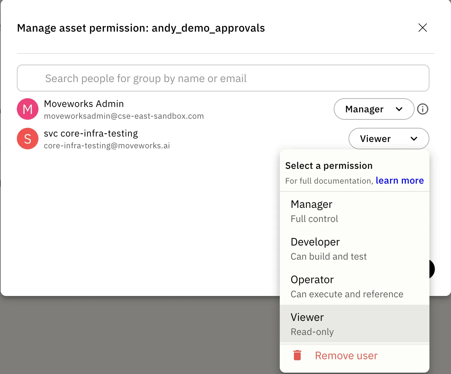Click Remove user in the menu
The image size is (451, 374).
tap(355, 356)
